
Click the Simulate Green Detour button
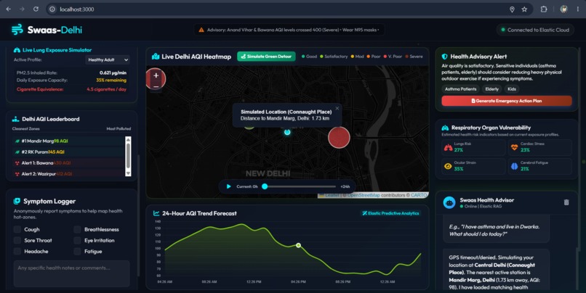click(266, 57)
